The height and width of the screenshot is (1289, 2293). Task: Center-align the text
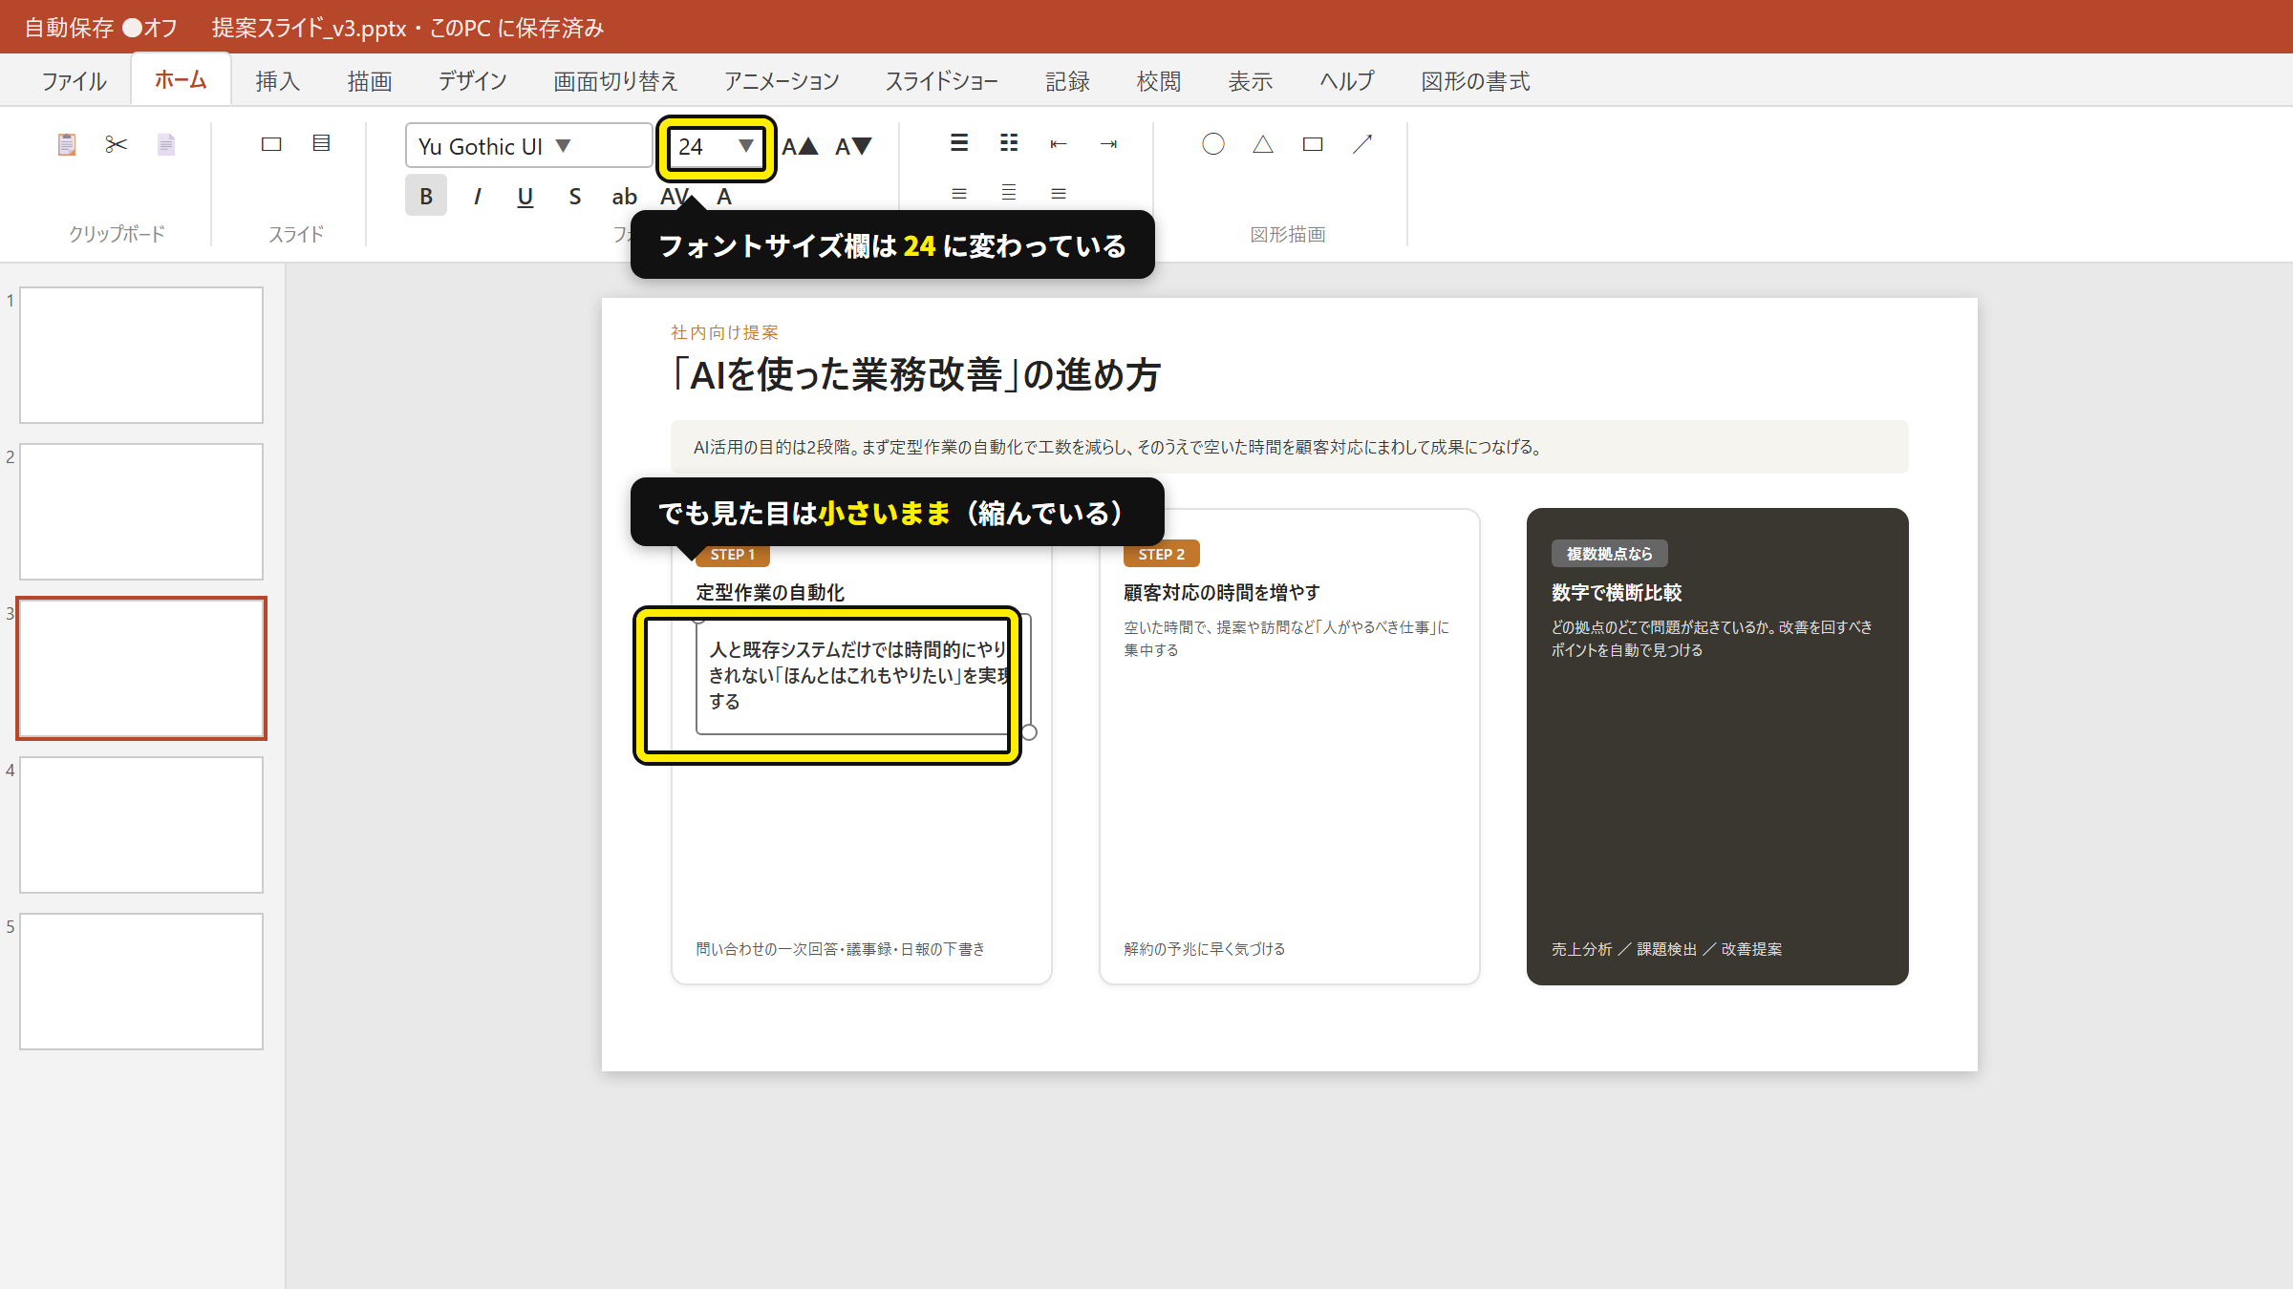click(x=1009, y=193)
